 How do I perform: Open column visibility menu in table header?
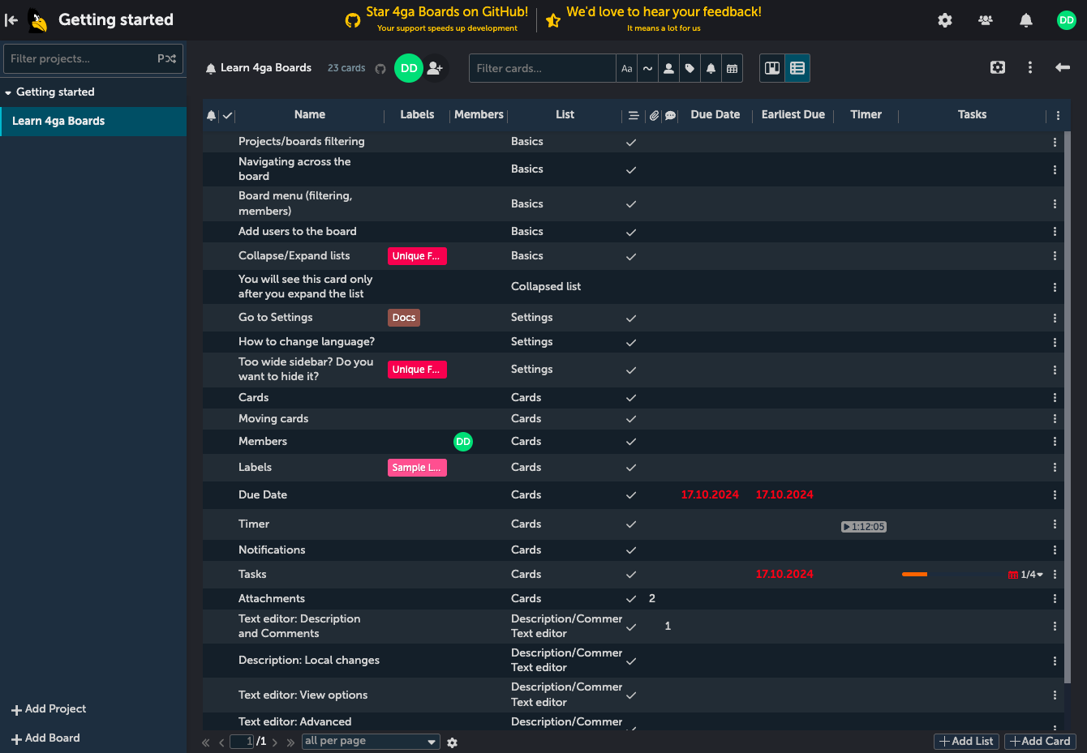1058,115
